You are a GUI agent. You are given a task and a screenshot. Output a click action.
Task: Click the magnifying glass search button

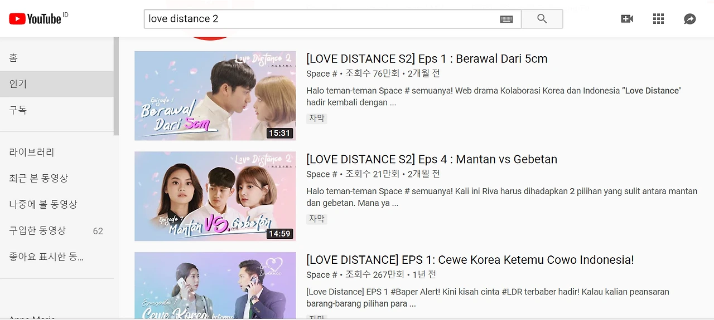(x=542, y=19)
